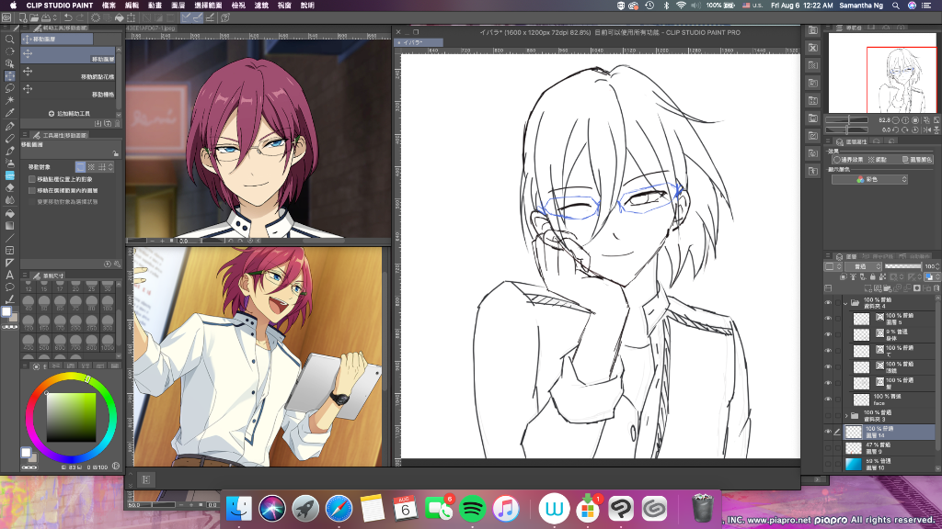
Task: Show the 圖層 10 layer
Action: click(x=829, y=464)
